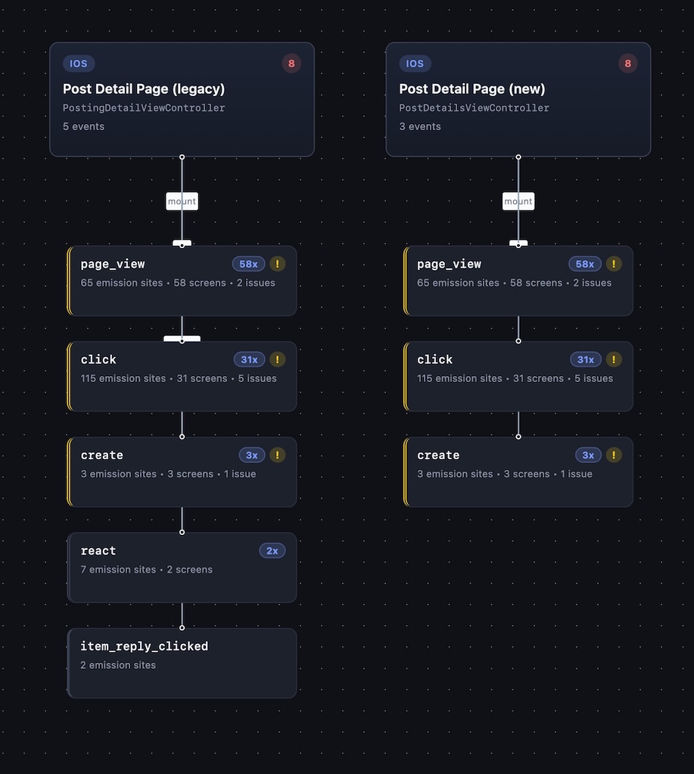Click 58x badge on legacy page_view node
Image resolution: width=694 pixels, height=774 pixels.
click(x=248, y=264)
